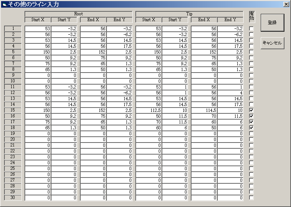Select row header number 5
Image resolution: width=291 pixels, height=207 pixels.
pyautogui.click(x=13, y=52)
